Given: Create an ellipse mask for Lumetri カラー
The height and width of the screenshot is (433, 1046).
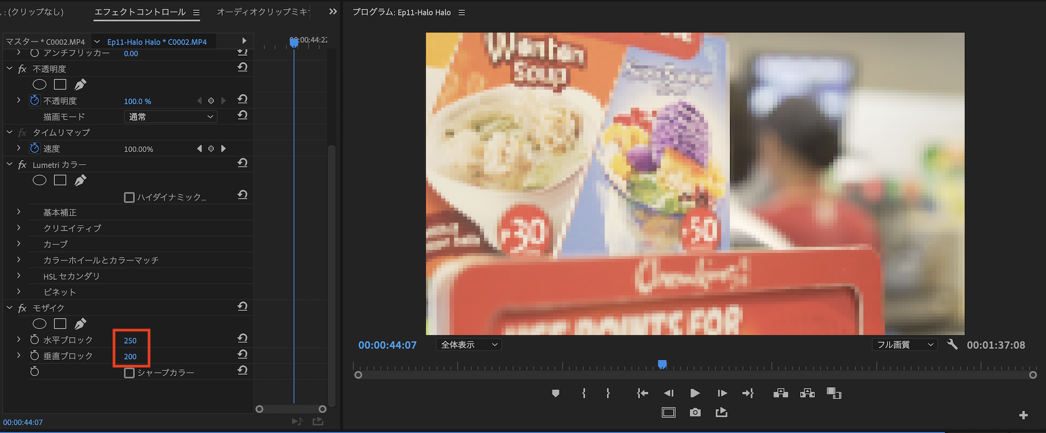Looking at the screenshot, I should coord(40,180).
